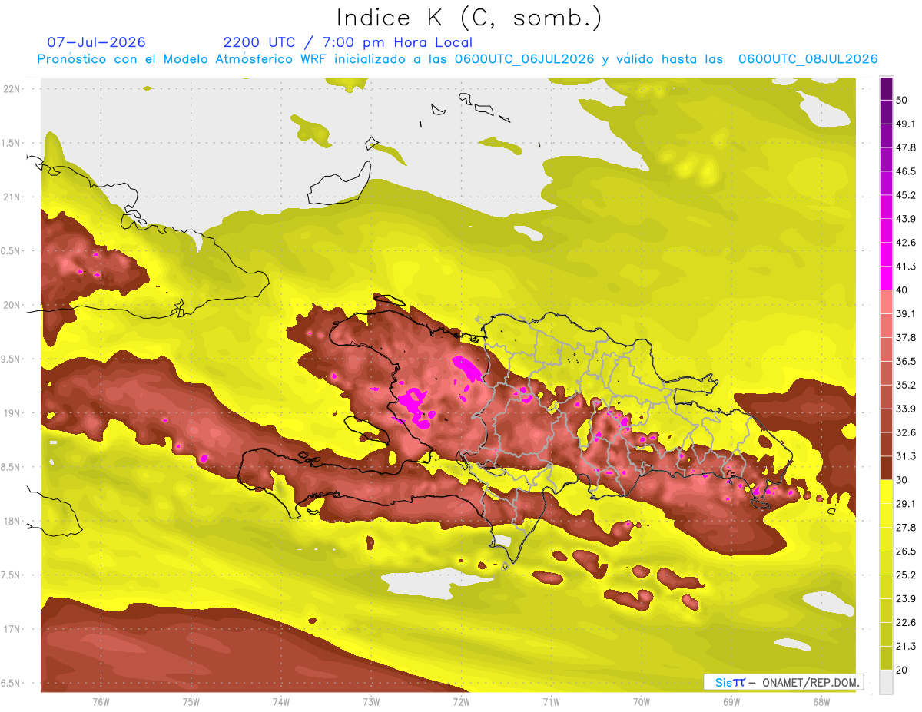Click the "17N" latitude label
This screenshot has width=922, height=712.
(x=13, y=629)
